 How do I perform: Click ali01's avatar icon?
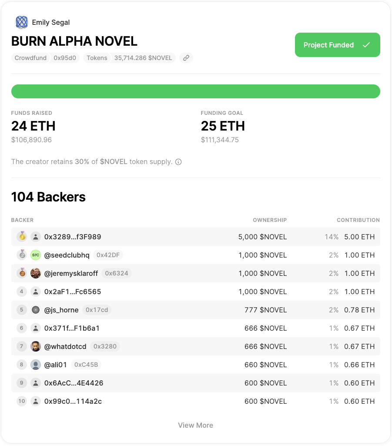click(x=36, y=365)
